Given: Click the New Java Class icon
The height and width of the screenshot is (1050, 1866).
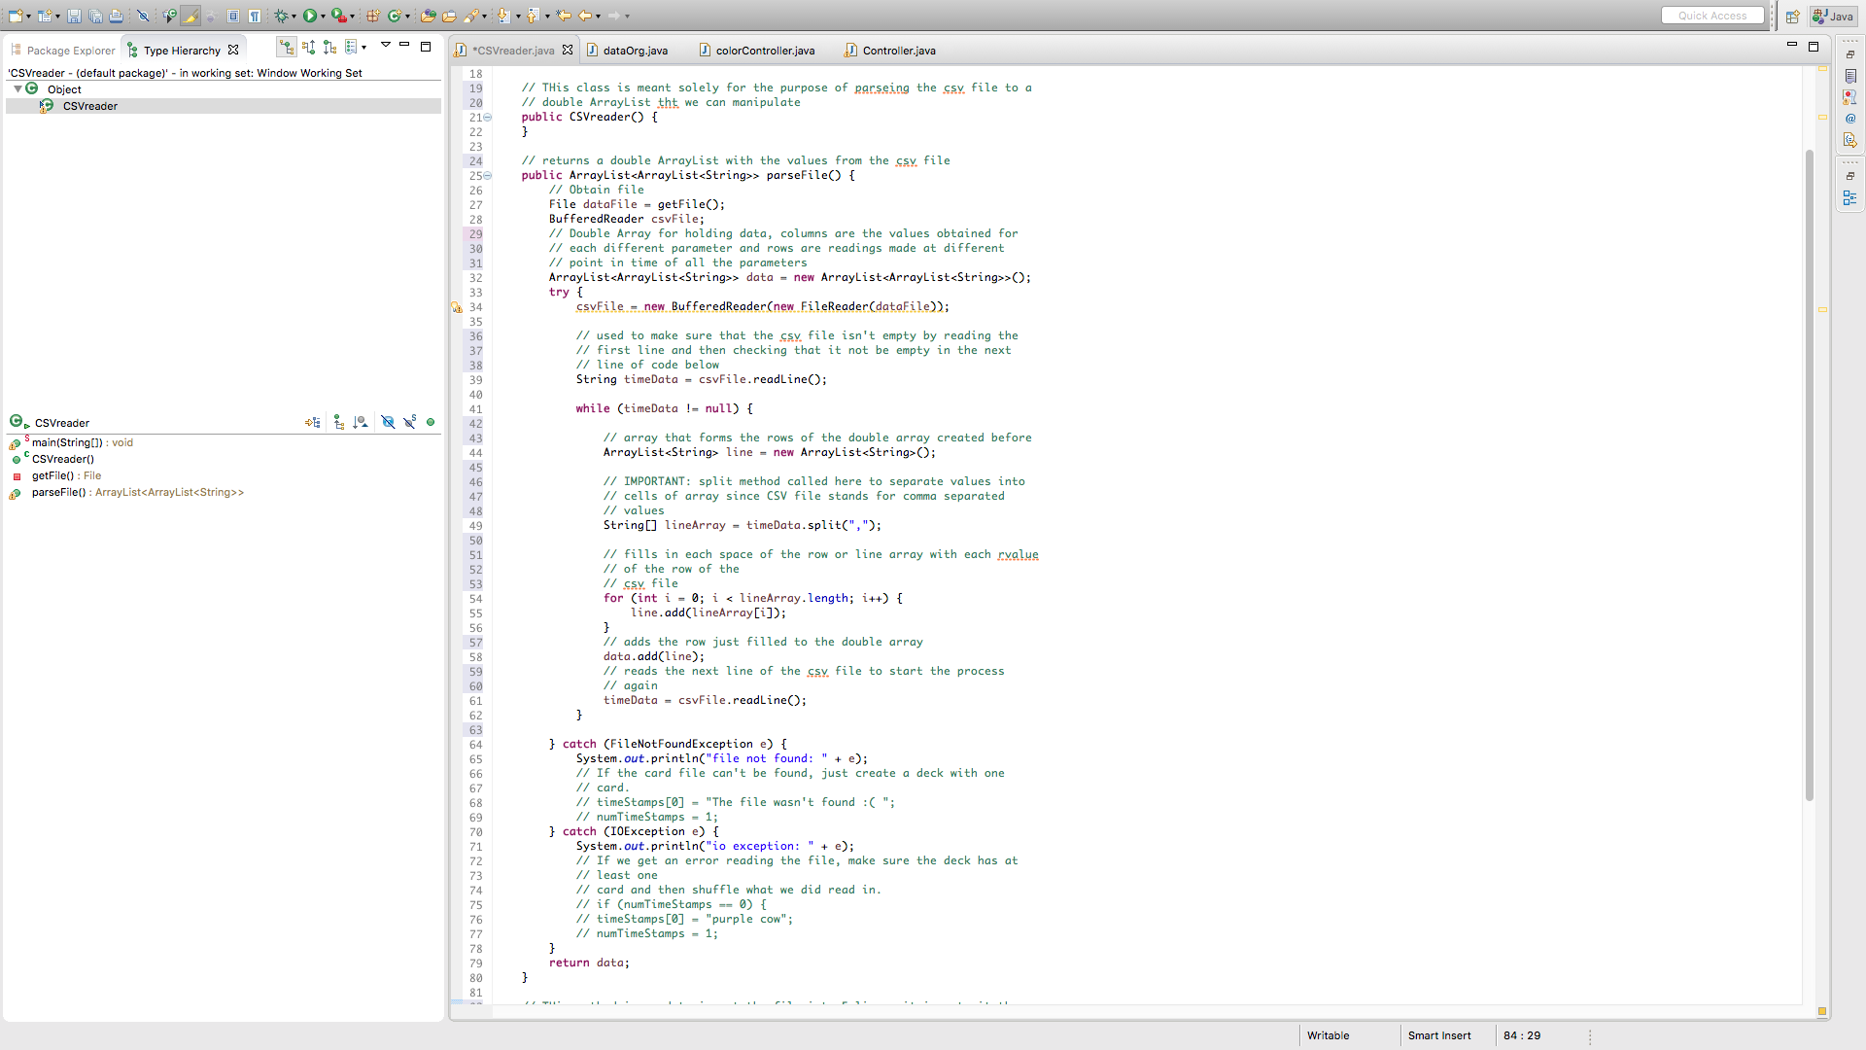Looking at the screenshot, I should [395, 16].
